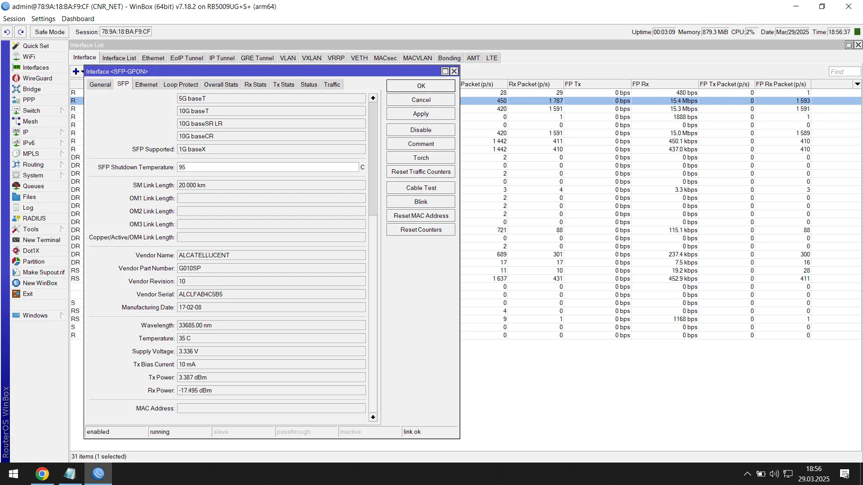Open the WiFi menu icon

(x=16, y=57)
